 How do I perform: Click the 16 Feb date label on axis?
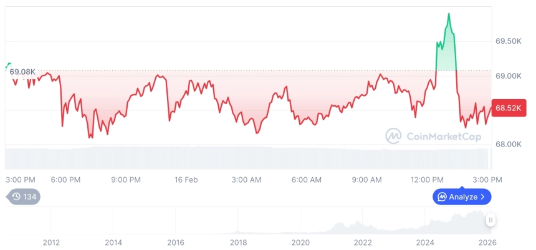(186, 180)
